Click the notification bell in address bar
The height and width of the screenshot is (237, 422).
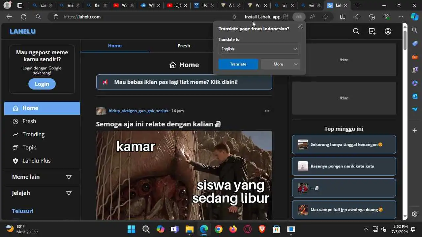(x=234, y=17)
